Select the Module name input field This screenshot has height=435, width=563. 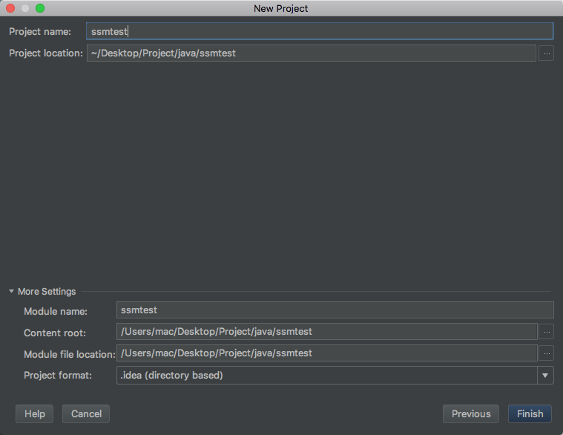tap(334, 310)
